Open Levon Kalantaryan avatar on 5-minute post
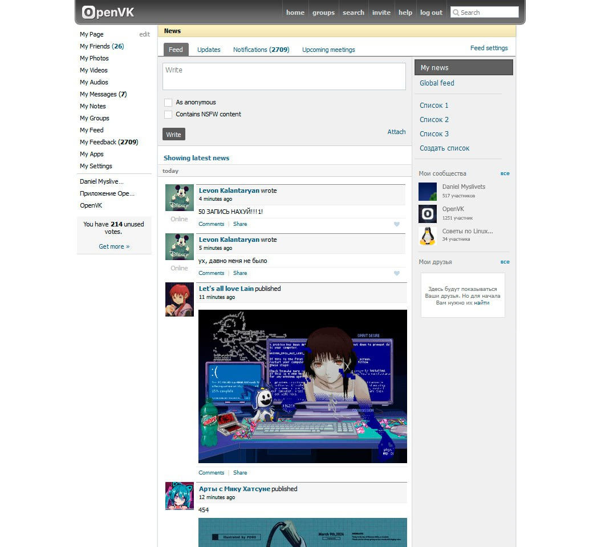589x547 pixels. (x=180, y=247)
